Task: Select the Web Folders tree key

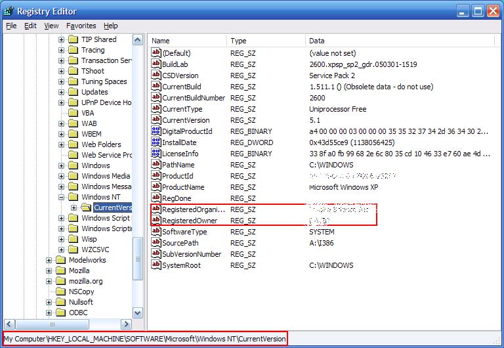Action: [x=101, y=144]
